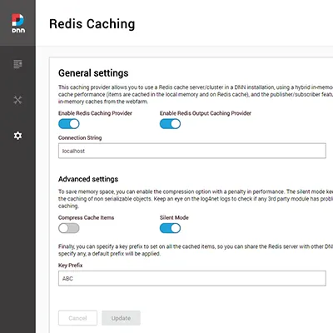Toggle Enable Redis Caching Provider switch
The image size is (333, 333).
[x=69, y=124]
